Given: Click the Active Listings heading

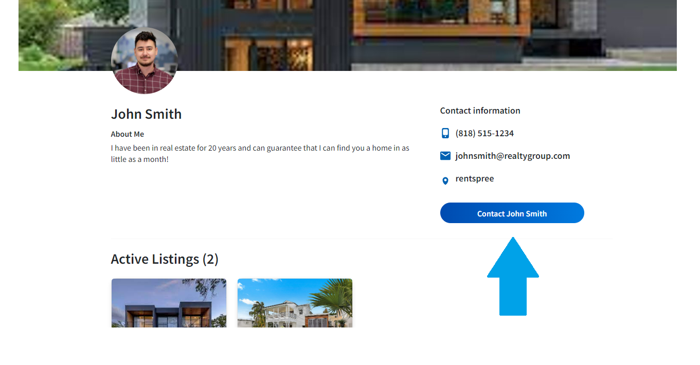Looking at the screenshot, I should (165, 259).
